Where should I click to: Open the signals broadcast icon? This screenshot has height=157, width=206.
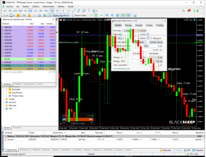[34, 15]
